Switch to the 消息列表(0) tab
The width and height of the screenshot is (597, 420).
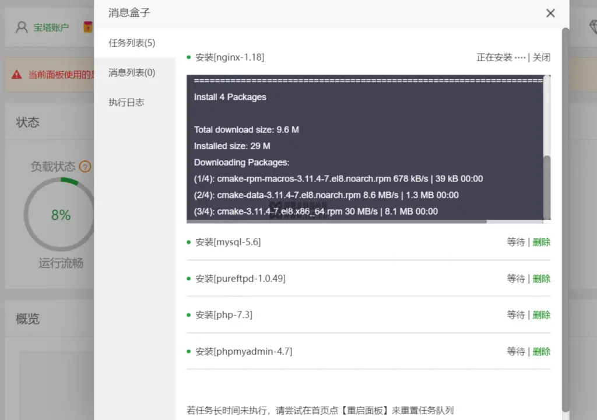pos(132,72)
